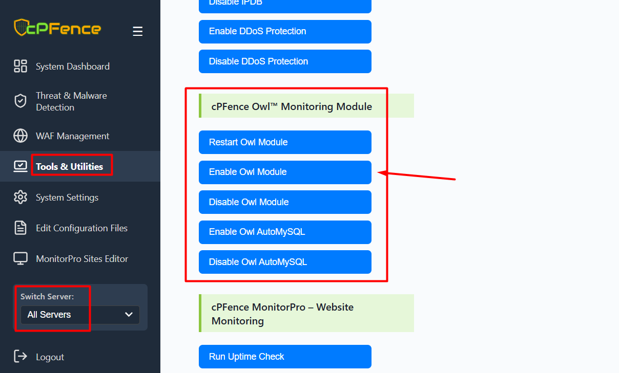Click the WAF Management globe icon
Screen dimensions: 619x373
click(20, 136)
